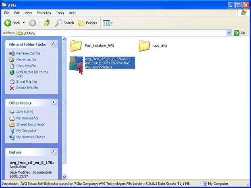This screenshot has width=251, height=188.
Task: Click the green Go arrow button
Action: click(236, 33)
